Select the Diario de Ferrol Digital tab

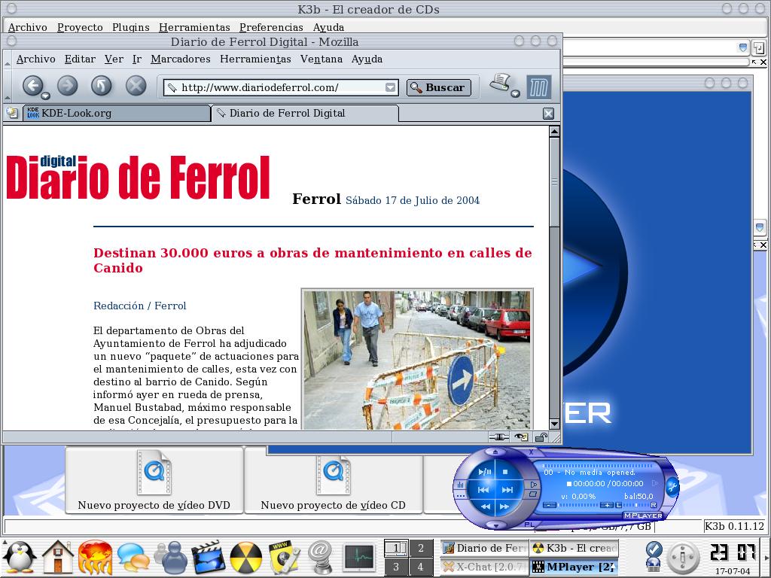pyautogui.click(x=305, y=113)
